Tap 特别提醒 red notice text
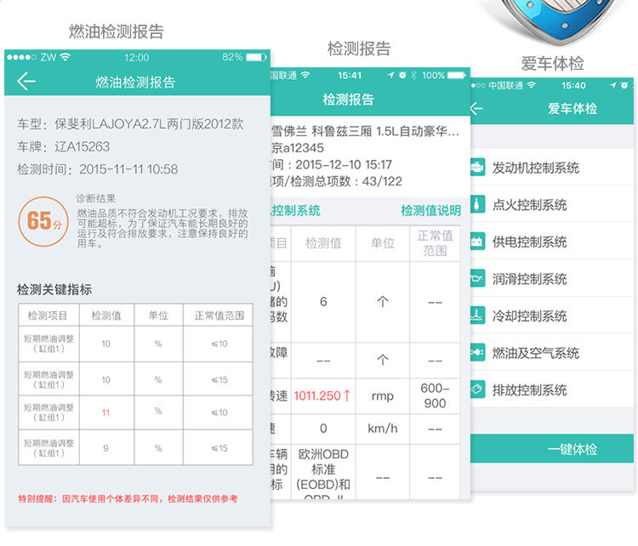638x546 pixels. tap(128, 498)
